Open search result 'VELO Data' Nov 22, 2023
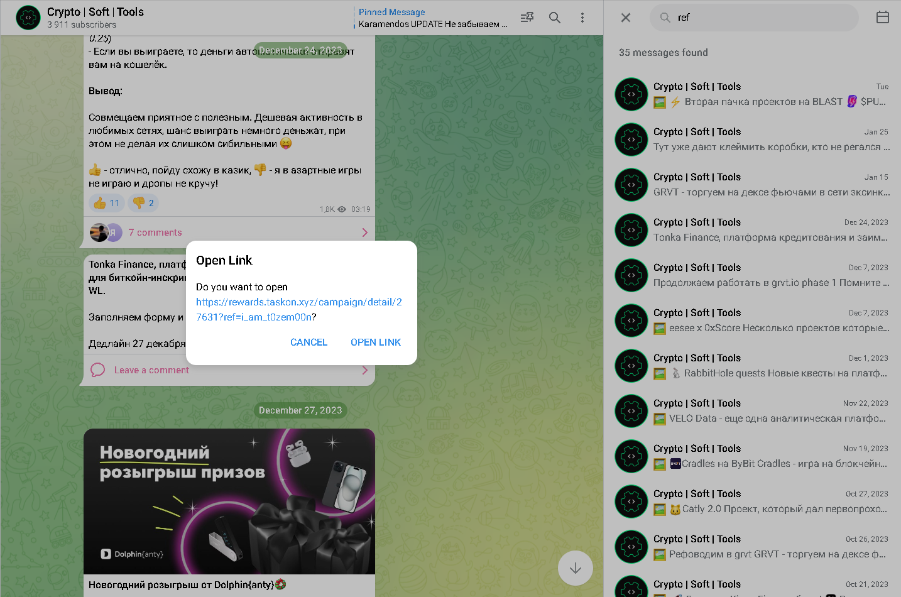901x597 pixels. tap(752, 411)
